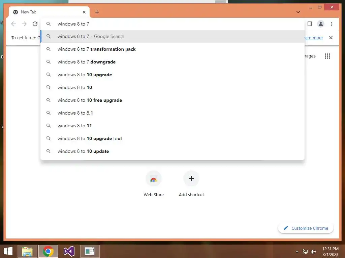Close the New Tab tab
Viewport: 345px width, 258px height.
coord(84,12)
